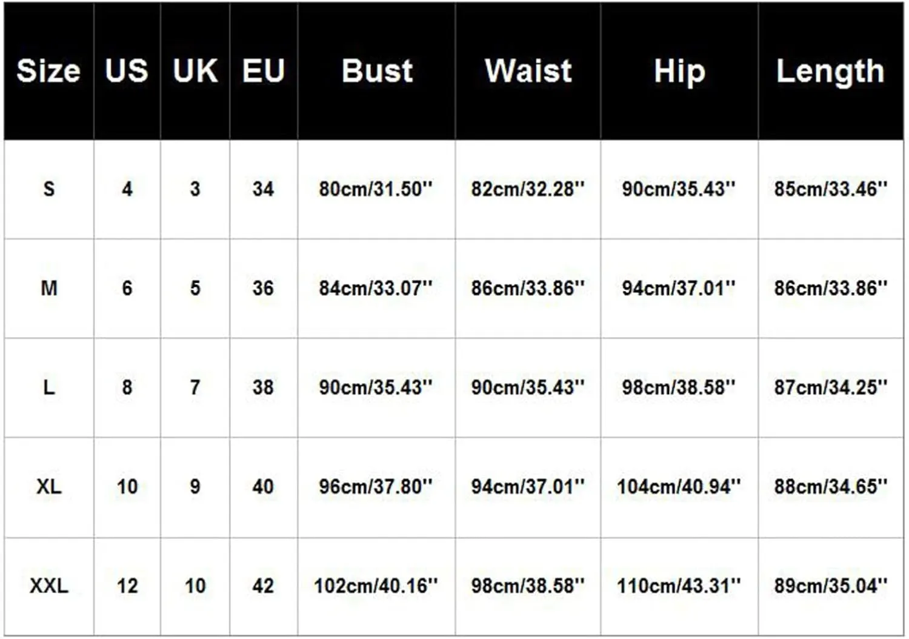Image resolution: width=909 pixels, height=639 pixels.
Task: Select EU size 38 cell
Action: [264, 387]
